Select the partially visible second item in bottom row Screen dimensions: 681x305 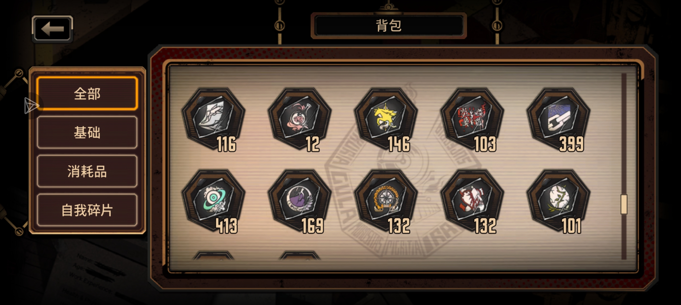pos(300,255)
